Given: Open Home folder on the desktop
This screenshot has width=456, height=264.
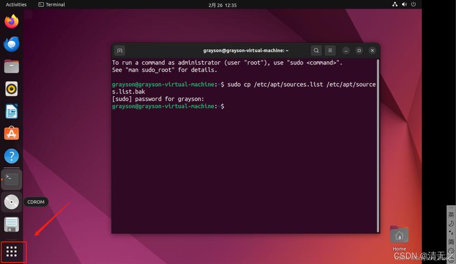Looking at the screenshot, I should 400,238.
